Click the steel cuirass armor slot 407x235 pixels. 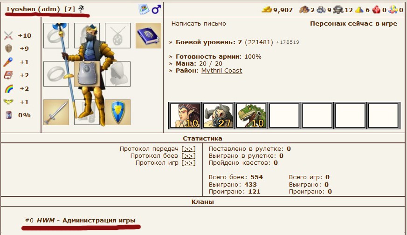tap(87, 74)
